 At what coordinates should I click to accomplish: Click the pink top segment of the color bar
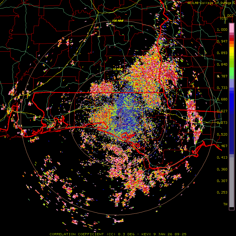point(232,28)
